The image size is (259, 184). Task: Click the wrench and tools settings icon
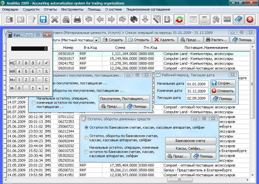pyautogui.click(x=216, y=19)
